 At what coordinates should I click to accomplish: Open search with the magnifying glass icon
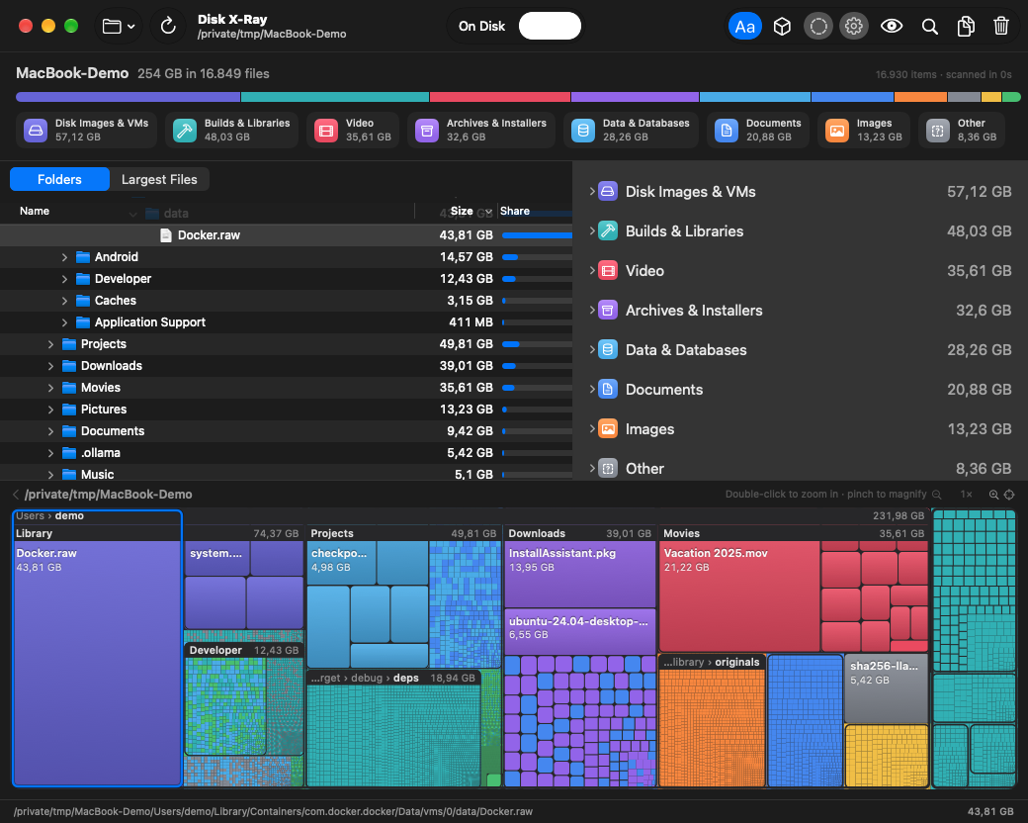[929, 27]
